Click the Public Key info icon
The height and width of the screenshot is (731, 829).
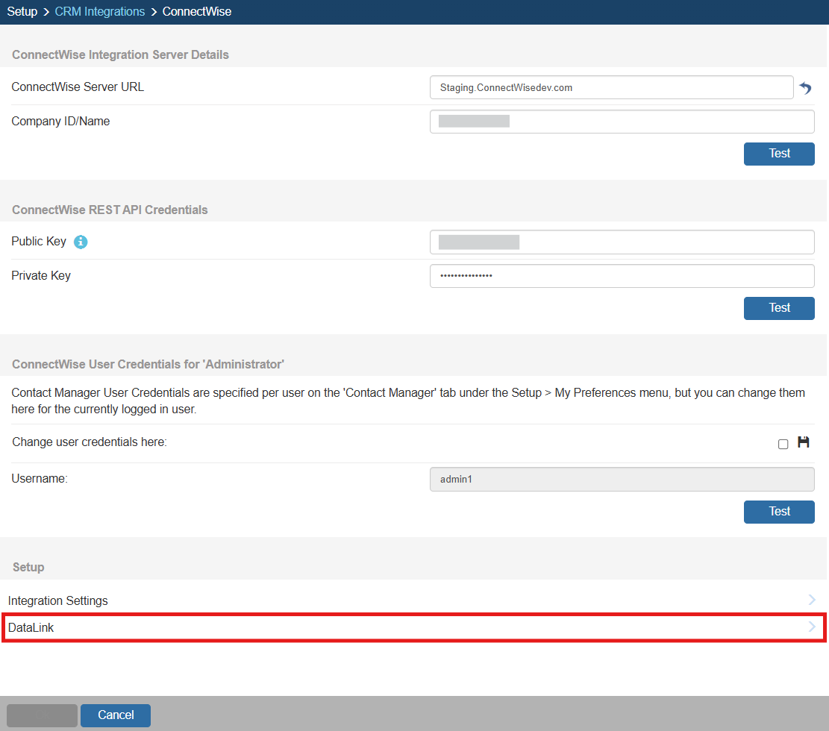coord(81,242)
